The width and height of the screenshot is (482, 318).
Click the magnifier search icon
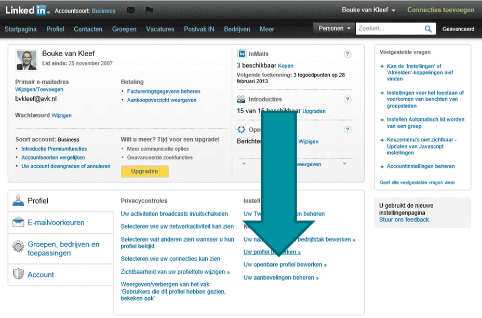click(x=428, y=29)
